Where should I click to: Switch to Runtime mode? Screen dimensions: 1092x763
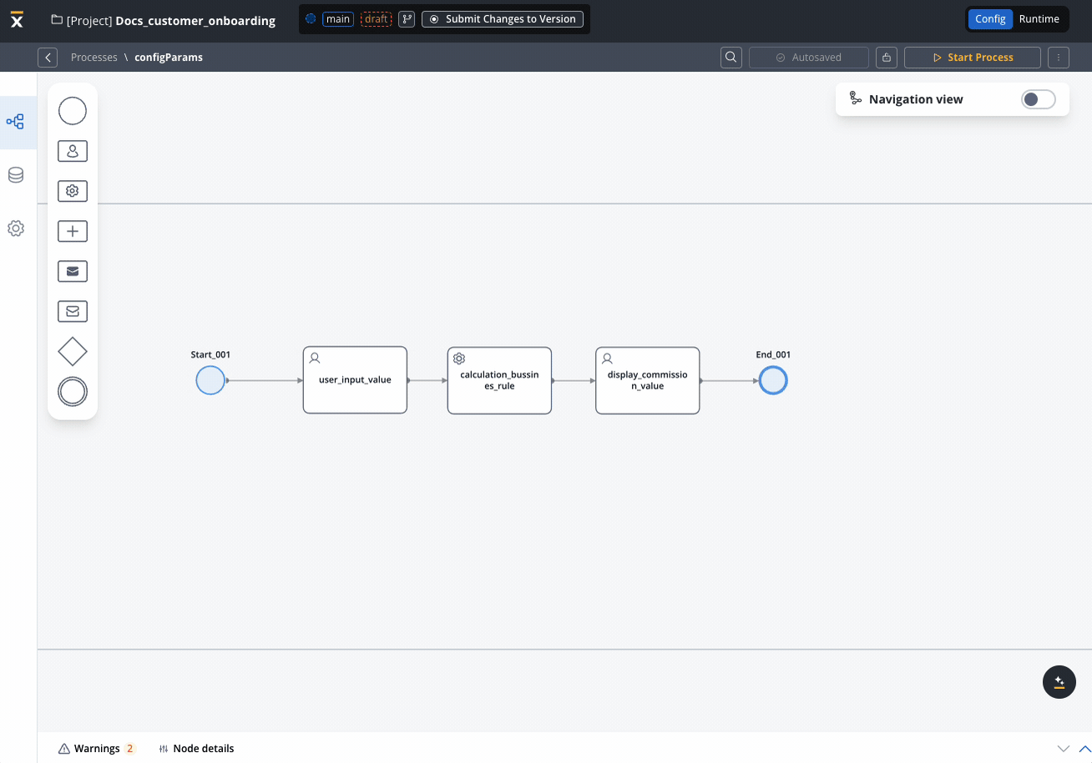coord(1039,19)
